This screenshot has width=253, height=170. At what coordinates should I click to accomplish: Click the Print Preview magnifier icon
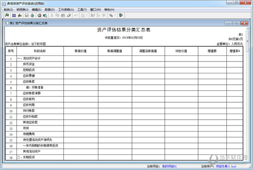45,16
